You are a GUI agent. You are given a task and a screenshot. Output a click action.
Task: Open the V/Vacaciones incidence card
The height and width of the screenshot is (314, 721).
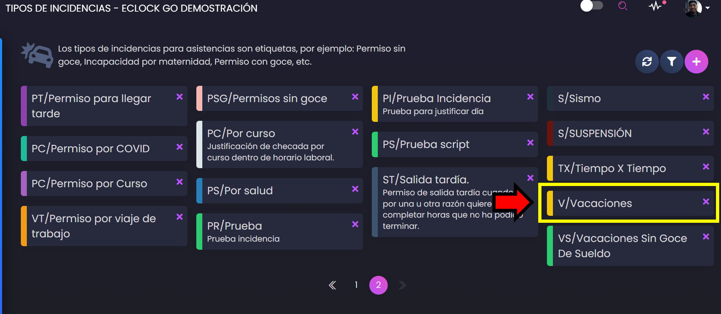click(613, 203)
